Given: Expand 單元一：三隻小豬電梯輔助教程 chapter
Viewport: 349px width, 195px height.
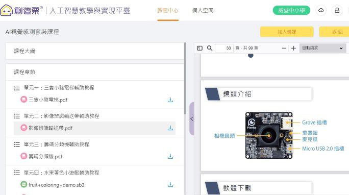Looking at the screenshot, I should (59, 88).
